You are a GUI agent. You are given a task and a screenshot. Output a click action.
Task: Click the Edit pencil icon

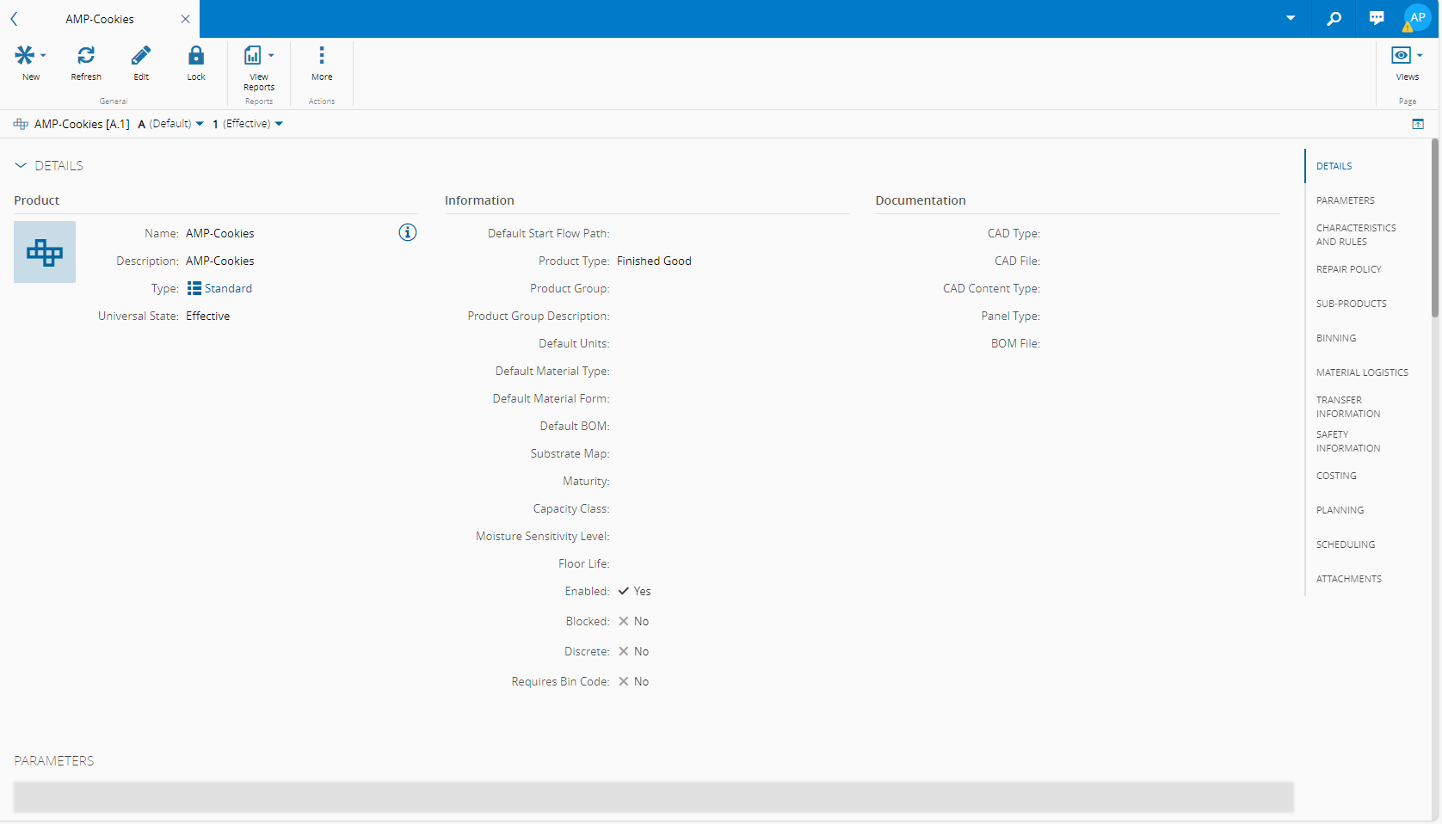(x=141, y=57)
